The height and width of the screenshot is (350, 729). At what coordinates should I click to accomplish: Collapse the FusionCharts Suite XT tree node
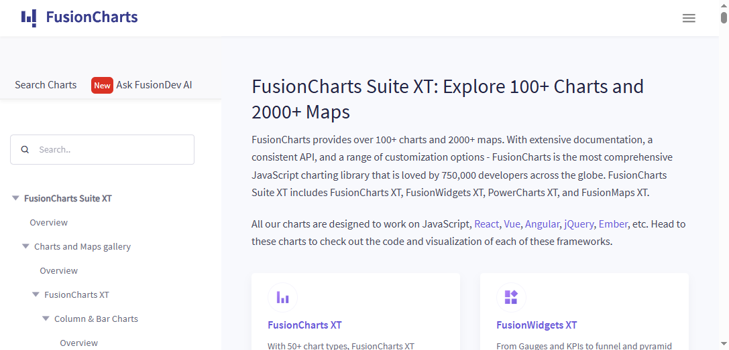click(x=15, y=198)
